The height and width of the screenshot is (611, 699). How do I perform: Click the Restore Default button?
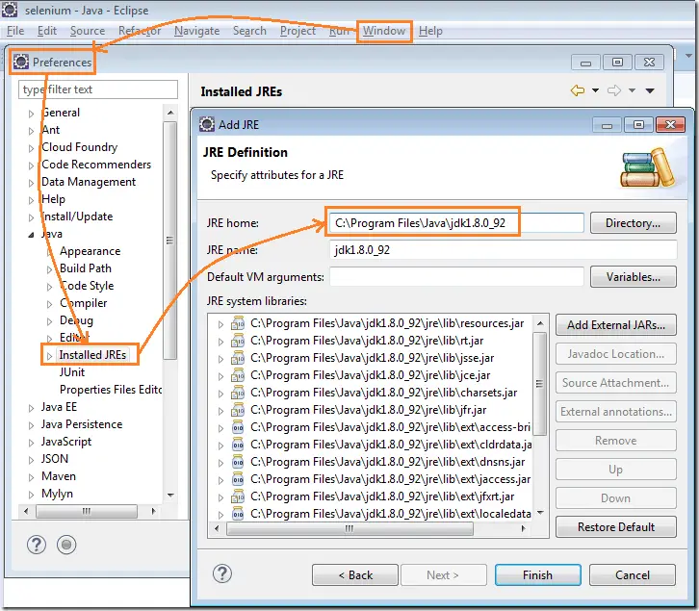pyautogui.click(x=615, y=526)
